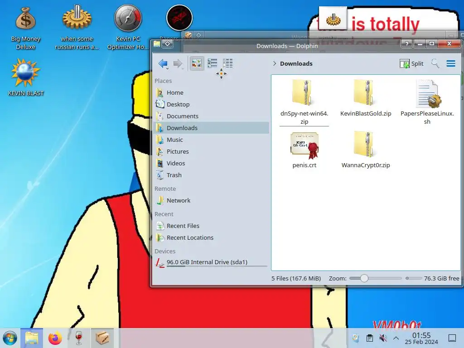Open Recent Files entry
The height and width of the screenshot is (348, 464).
click(x=211, y=226)
